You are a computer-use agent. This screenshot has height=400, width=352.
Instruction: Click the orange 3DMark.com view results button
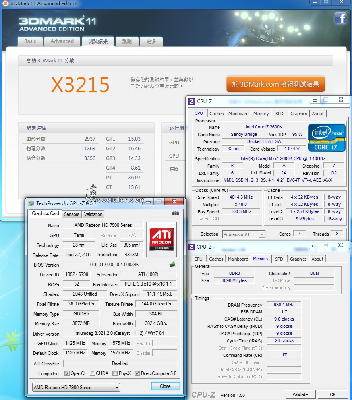pos(275,84)
